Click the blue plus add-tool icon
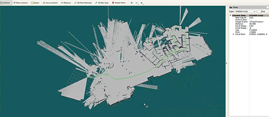269x117 pixels. (x=132, y=3)
